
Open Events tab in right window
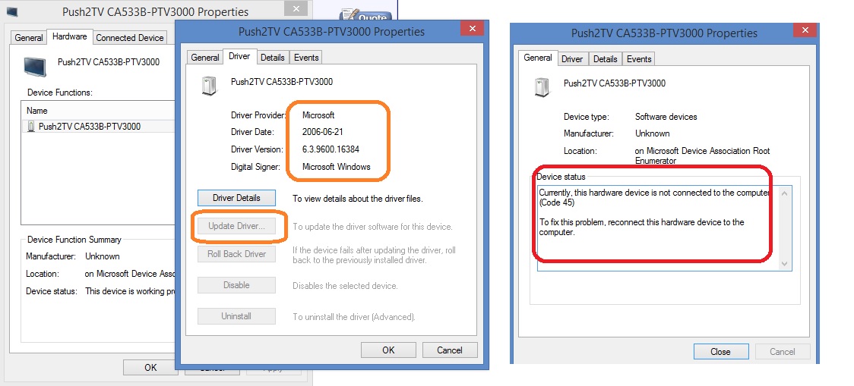tap(640, 58)
